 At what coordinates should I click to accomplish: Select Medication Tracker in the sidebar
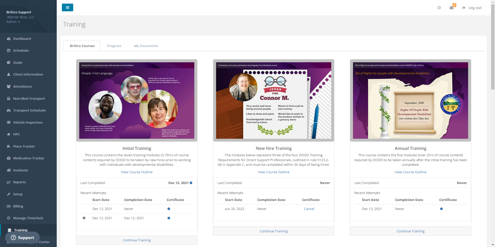point(29,158)
